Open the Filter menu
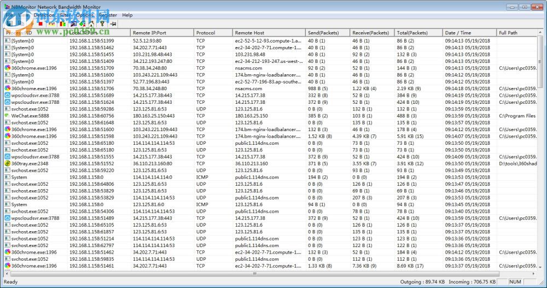The height and width of the screenshot is (288, 547). coord(65,15)
